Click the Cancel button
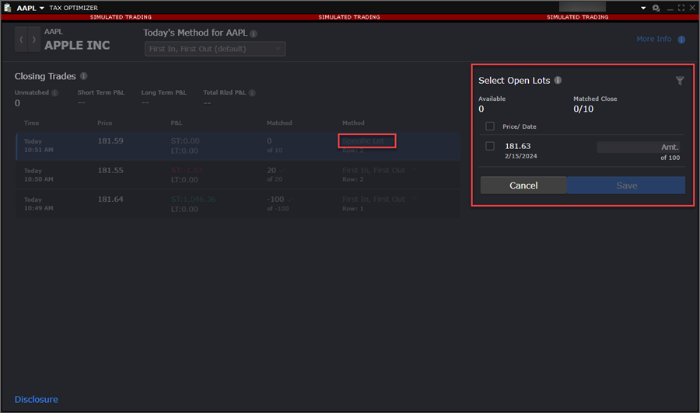700x413 pixels. [x=523, y=186]
